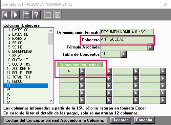Screen dimensions: 171x125
Task: Open lookup arrow beside Tabla de Conceptos
Action: point(124,54)
